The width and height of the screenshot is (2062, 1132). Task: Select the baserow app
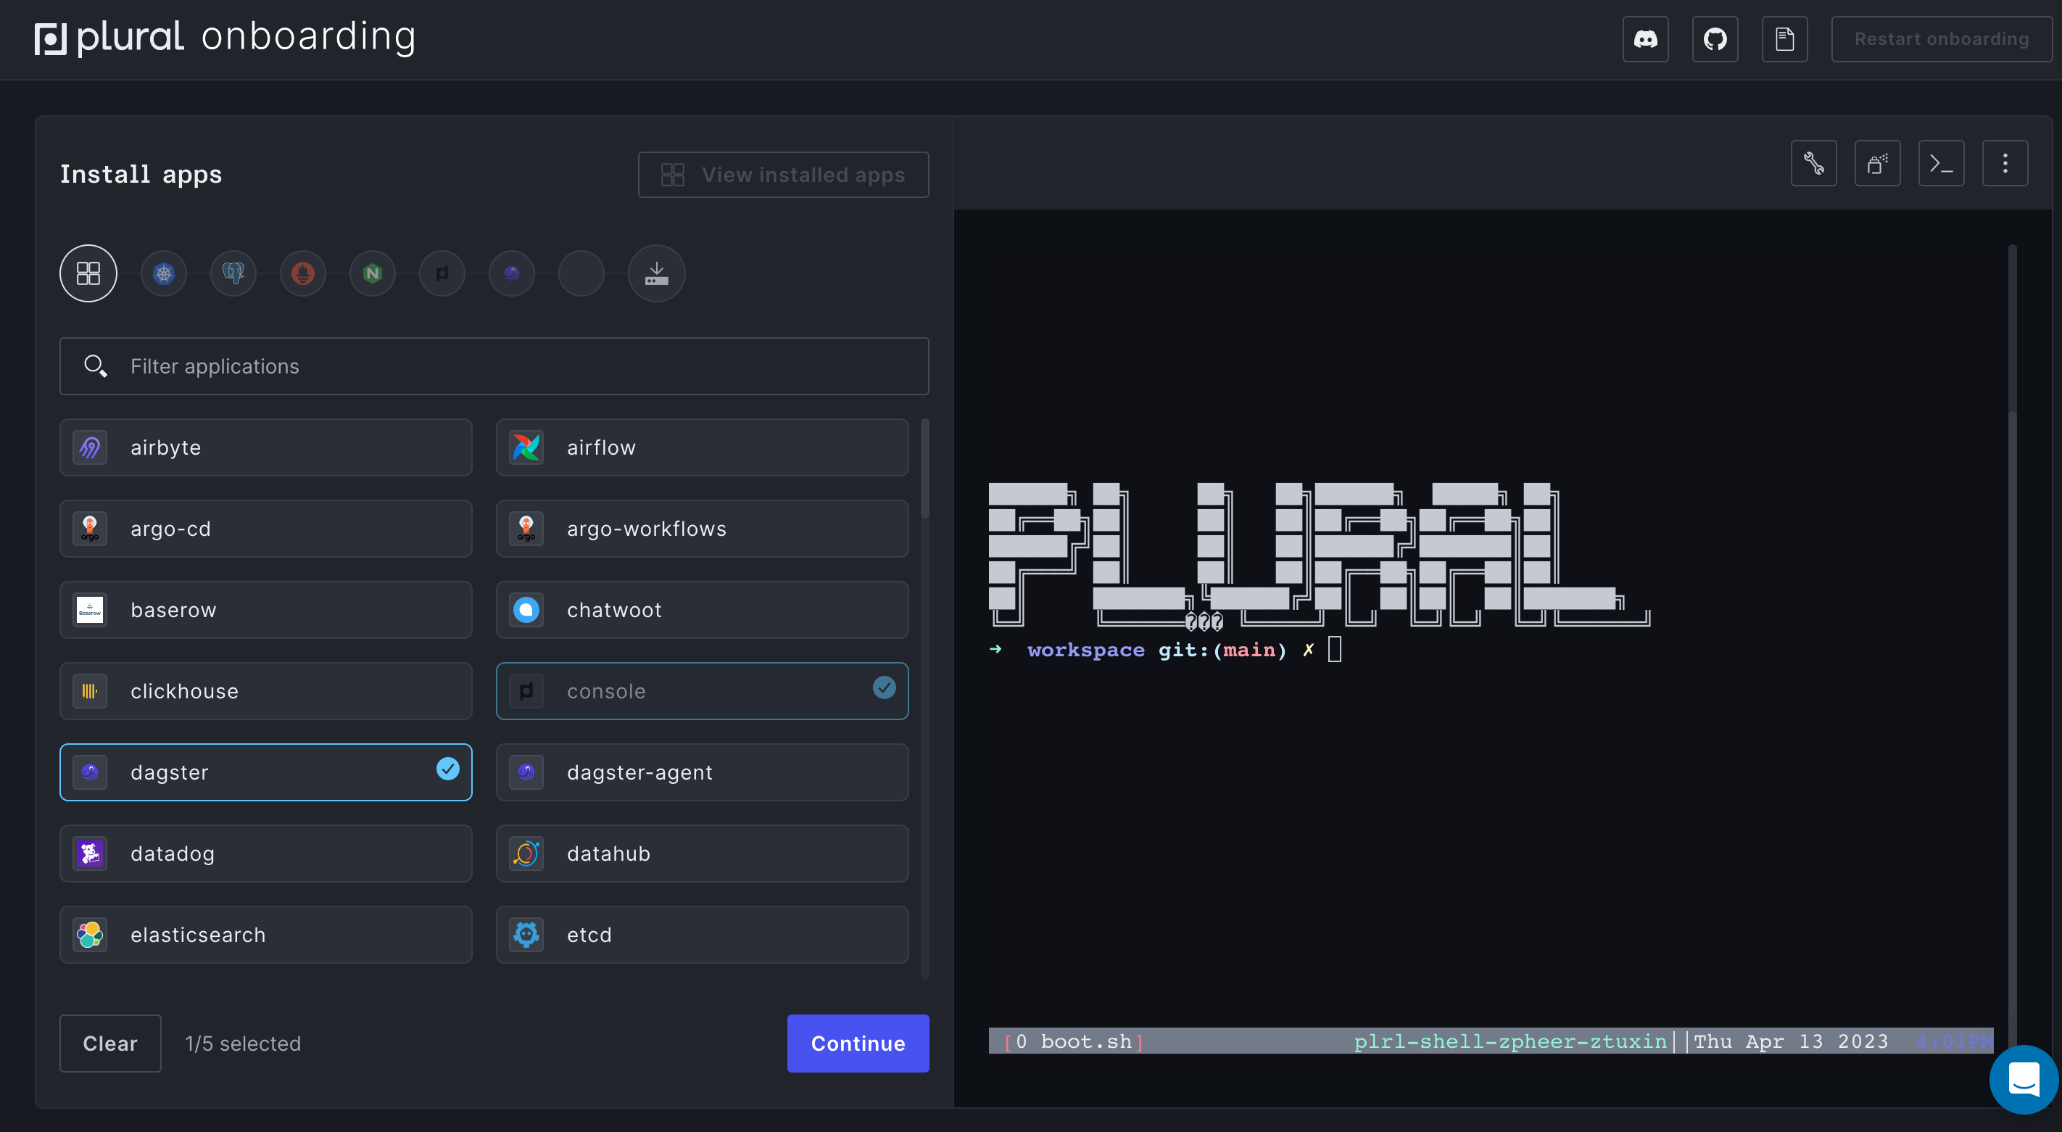click(x=266, y=610)
